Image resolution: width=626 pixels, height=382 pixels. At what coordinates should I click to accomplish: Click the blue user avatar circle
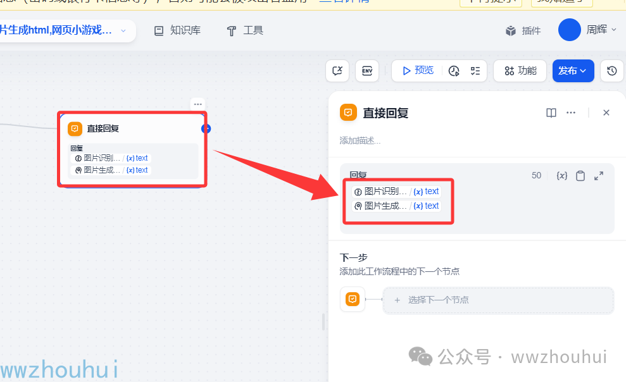pyautogui.click(x=569, y=30)
